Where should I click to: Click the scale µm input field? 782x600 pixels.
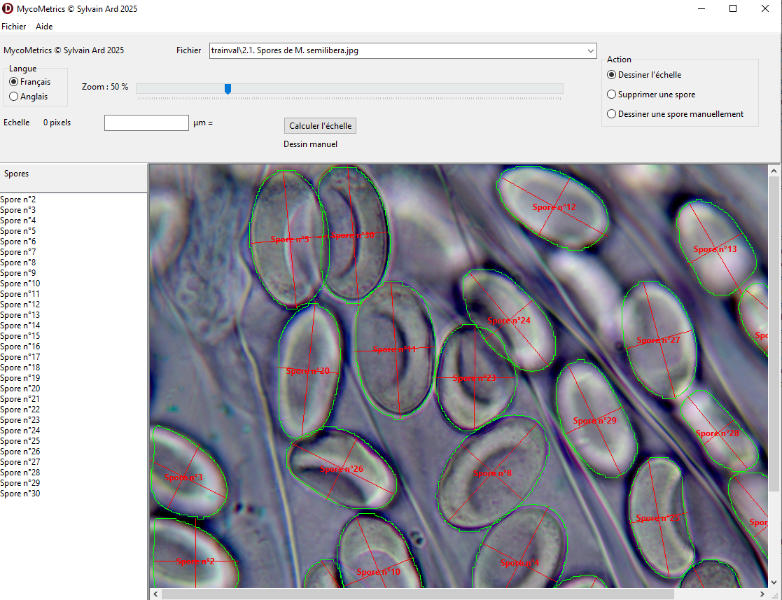coord(146,123)
